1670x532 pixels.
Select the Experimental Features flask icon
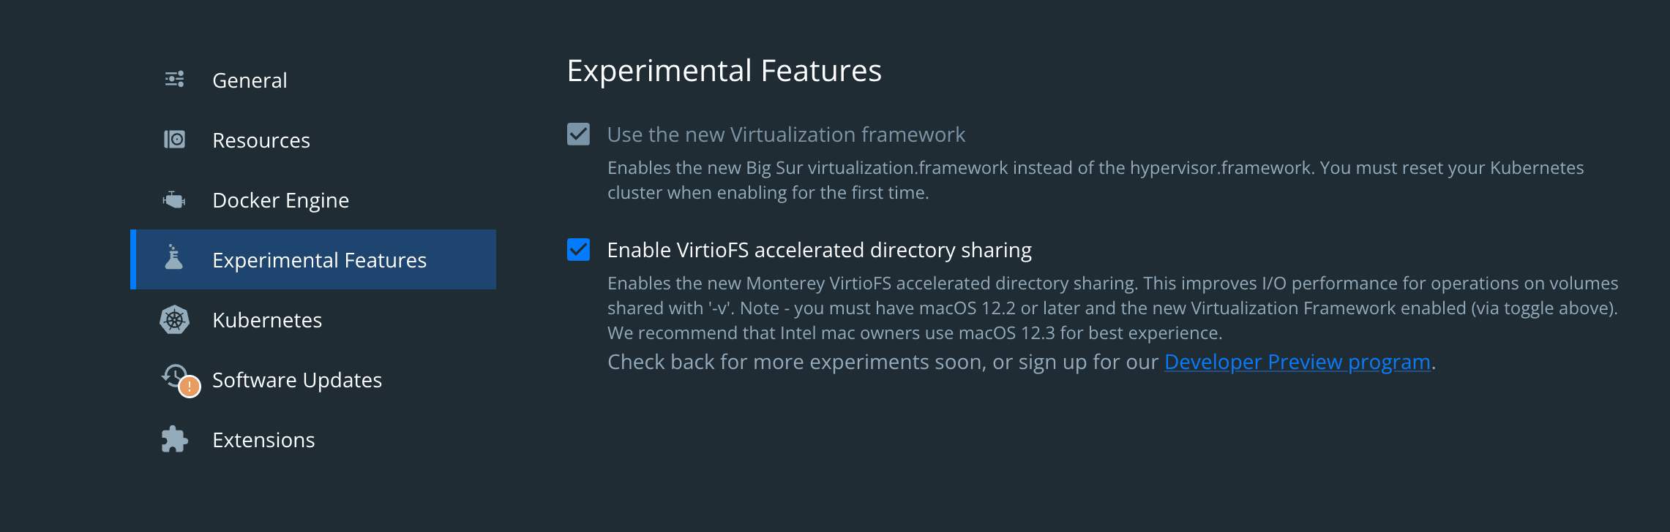point(174,259)
